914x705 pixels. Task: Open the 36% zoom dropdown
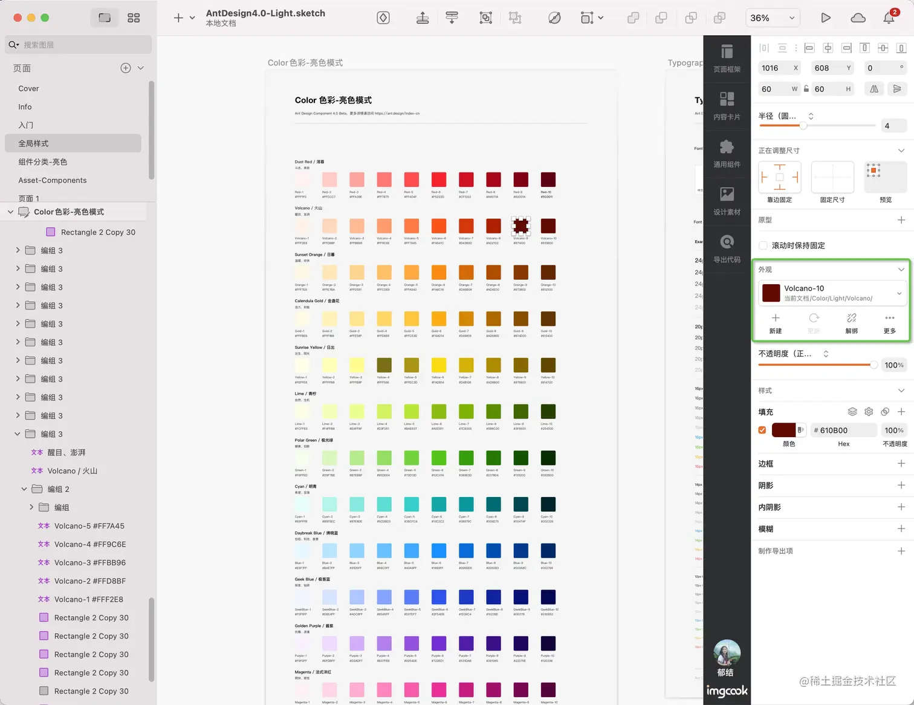tap(773, 18)
